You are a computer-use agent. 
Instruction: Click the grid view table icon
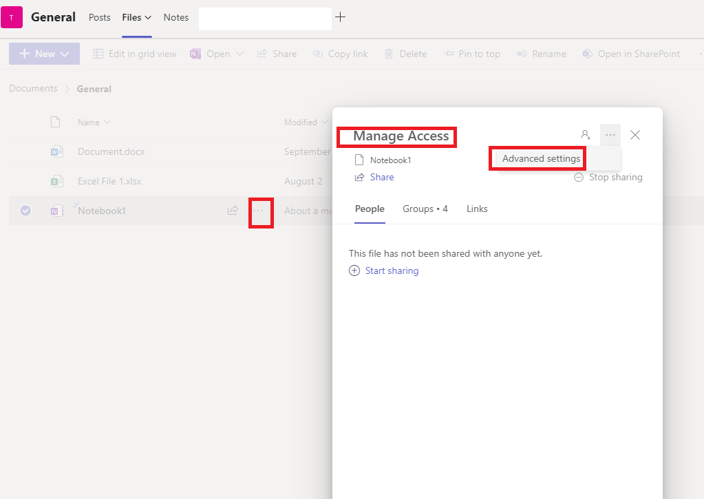98,54
